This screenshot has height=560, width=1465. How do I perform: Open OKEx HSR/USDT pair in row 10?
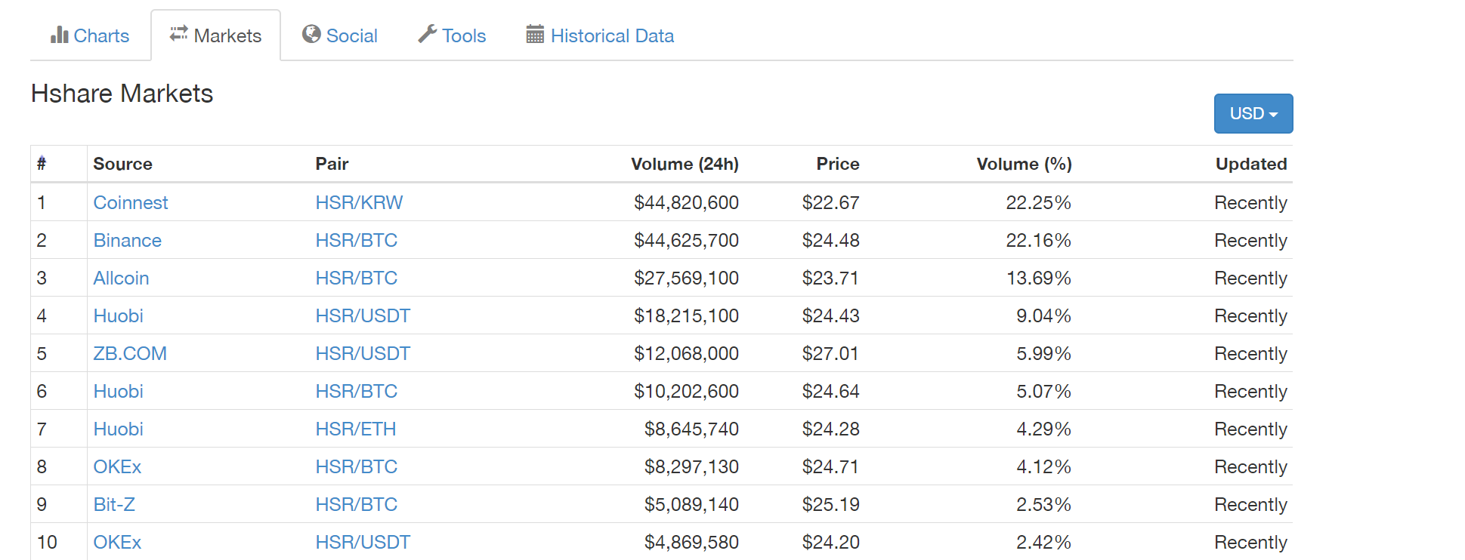(x=363, y=542)
